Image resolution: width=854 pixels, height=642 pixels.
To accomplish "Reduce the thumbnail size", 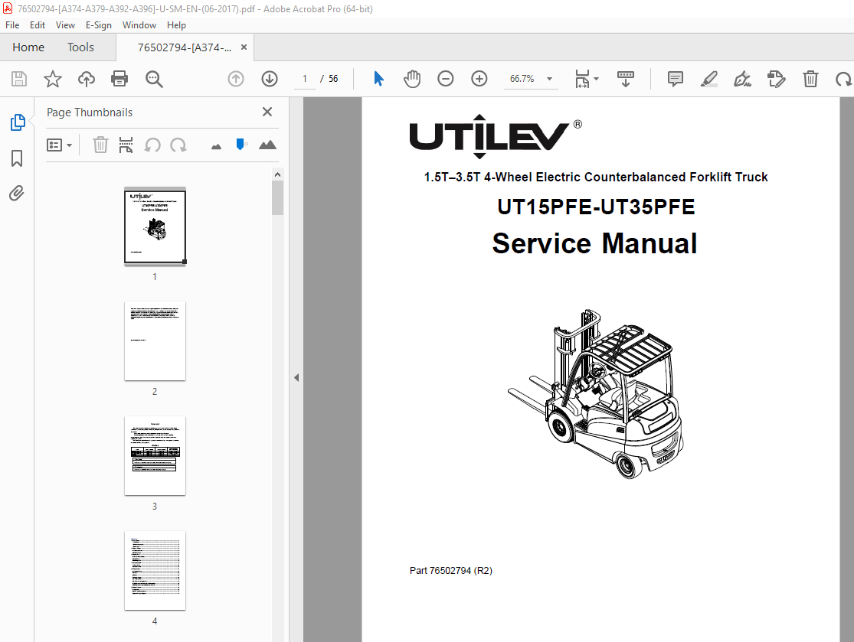I will [x=216, y=145].
